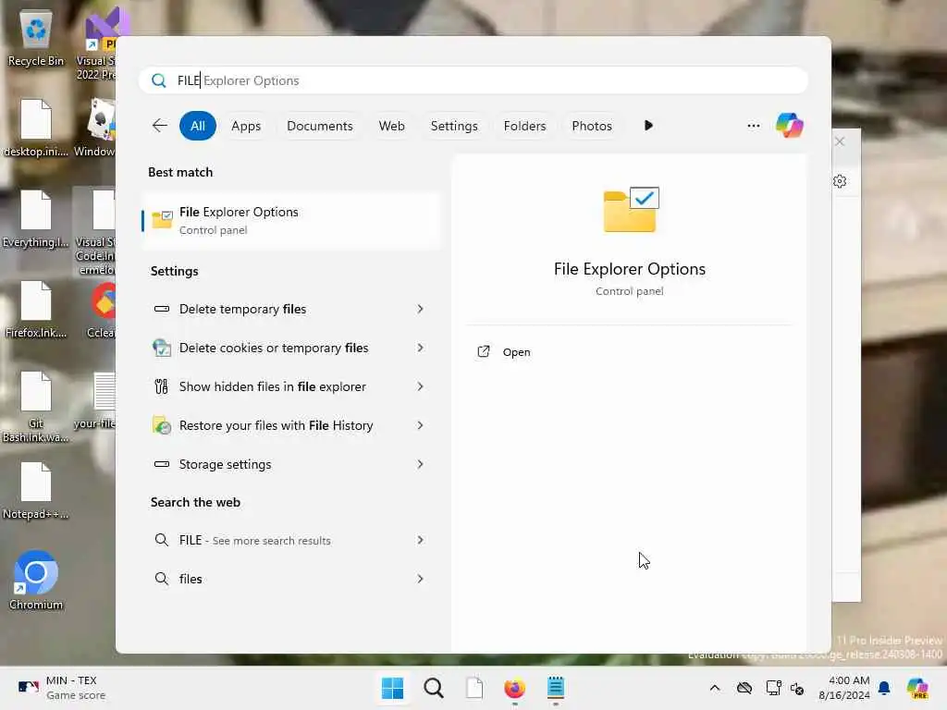Switch to the Web filter tab
Viewport: 947px width, 710px height.
391,126
